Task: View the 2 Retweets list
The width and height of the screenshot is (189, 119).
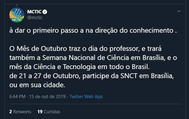Action: (20, 112)
